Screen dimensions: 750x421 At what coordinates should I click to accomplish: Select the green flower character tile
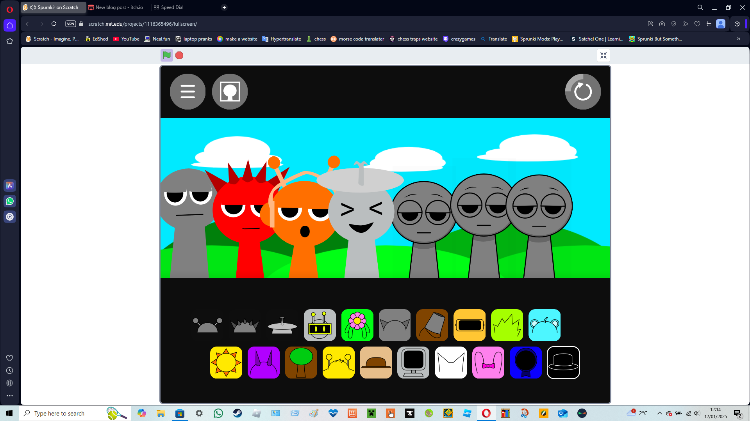coord(357,325)
